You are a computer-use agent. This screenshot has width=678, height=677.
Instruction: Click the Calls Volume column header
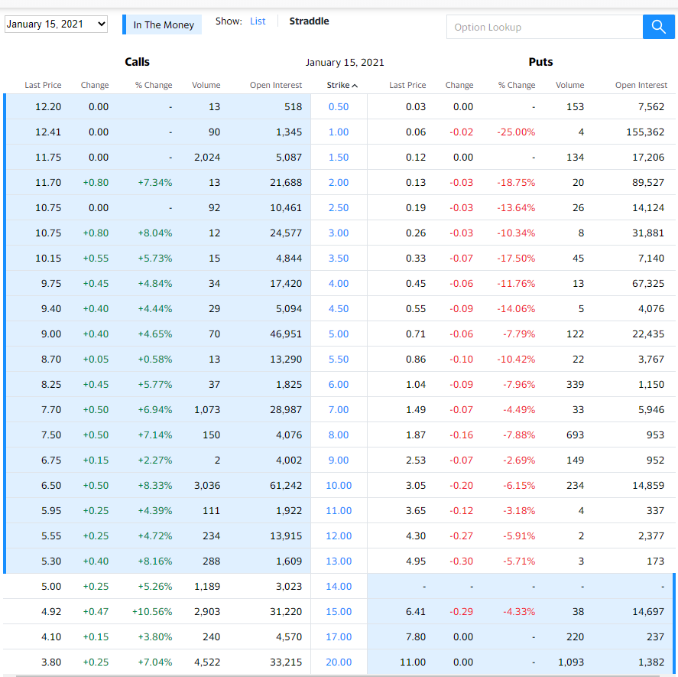point(206,85)
